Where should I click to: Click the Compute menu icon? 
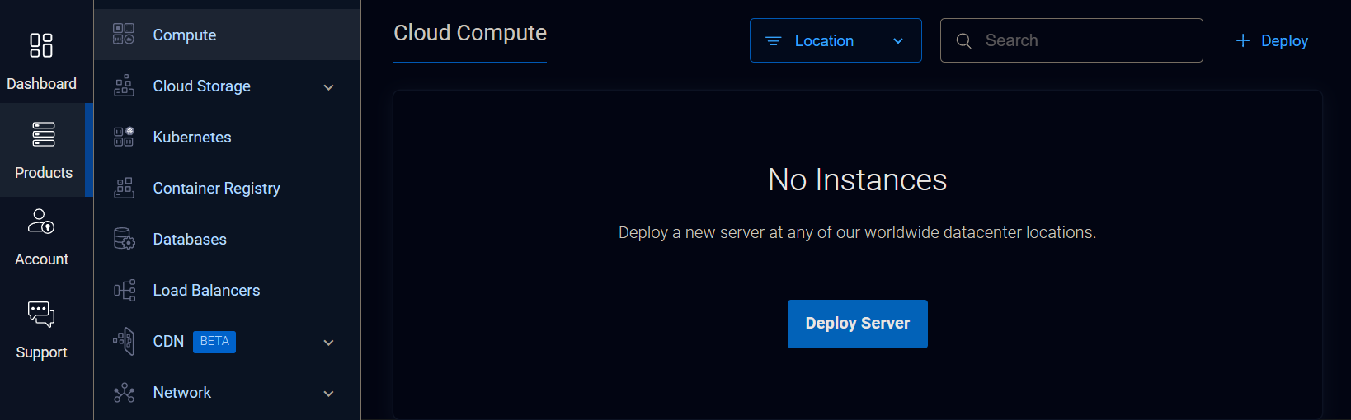coord(124,35)
